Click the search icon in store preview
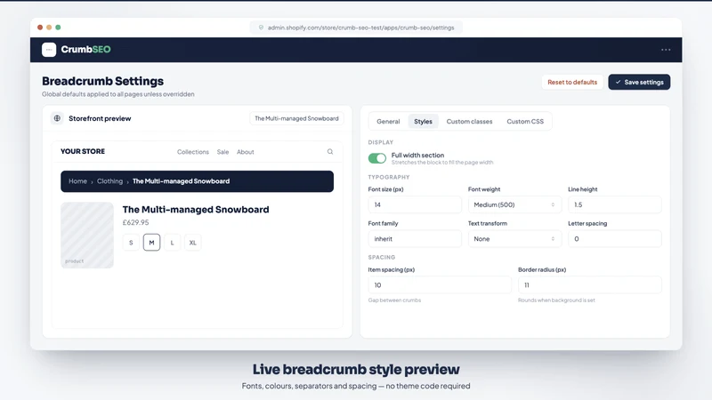 point(330,151)
